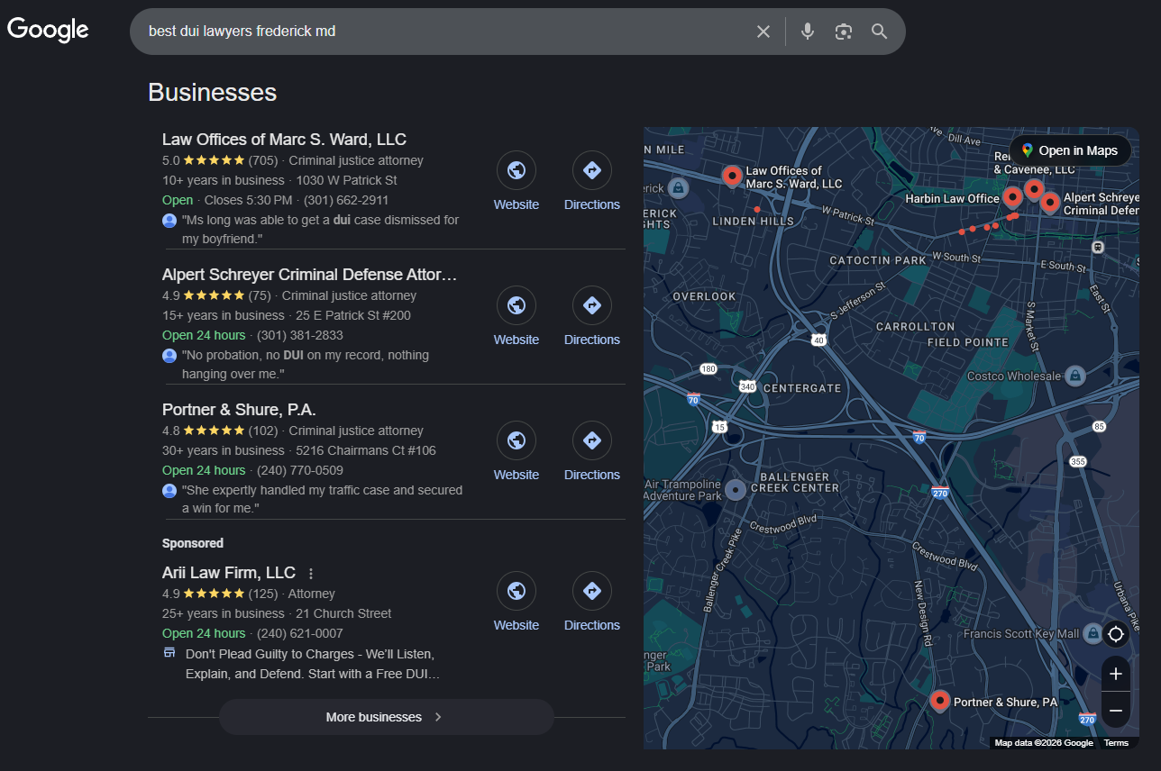Click the 'Sponsored' label
Screen dimensions: 1161x771
click(193, 543)
